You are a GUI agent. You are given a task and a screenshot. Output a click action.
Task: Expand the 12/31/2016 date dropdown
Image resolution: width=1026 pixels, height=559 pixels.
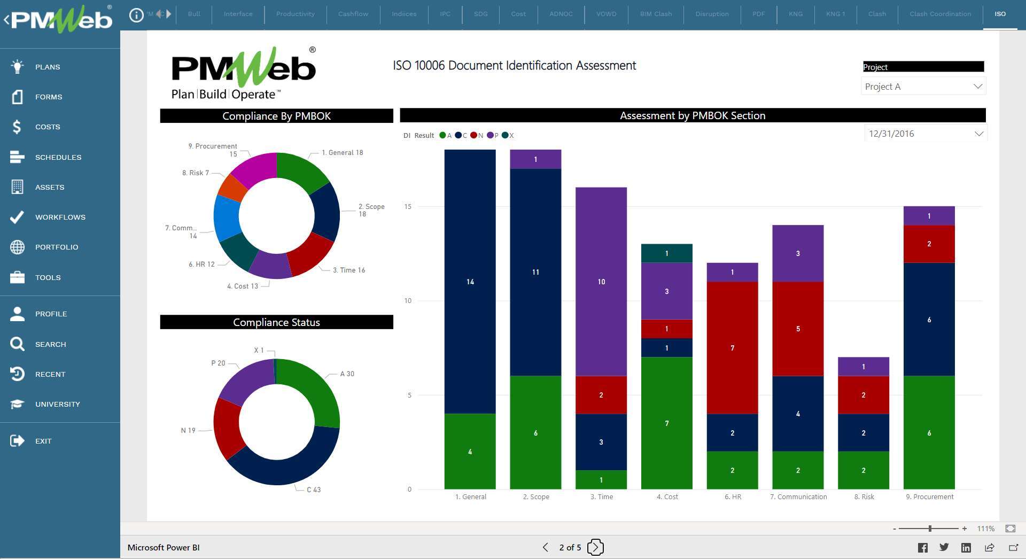[979, 133]
